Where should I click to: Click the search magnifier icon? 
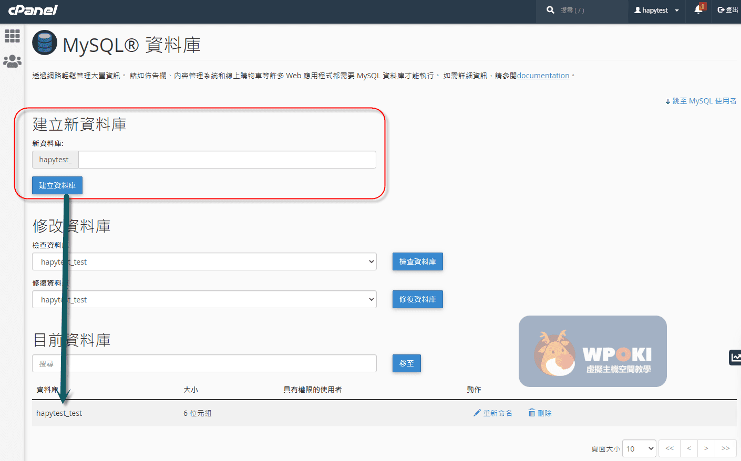[550, 10]
